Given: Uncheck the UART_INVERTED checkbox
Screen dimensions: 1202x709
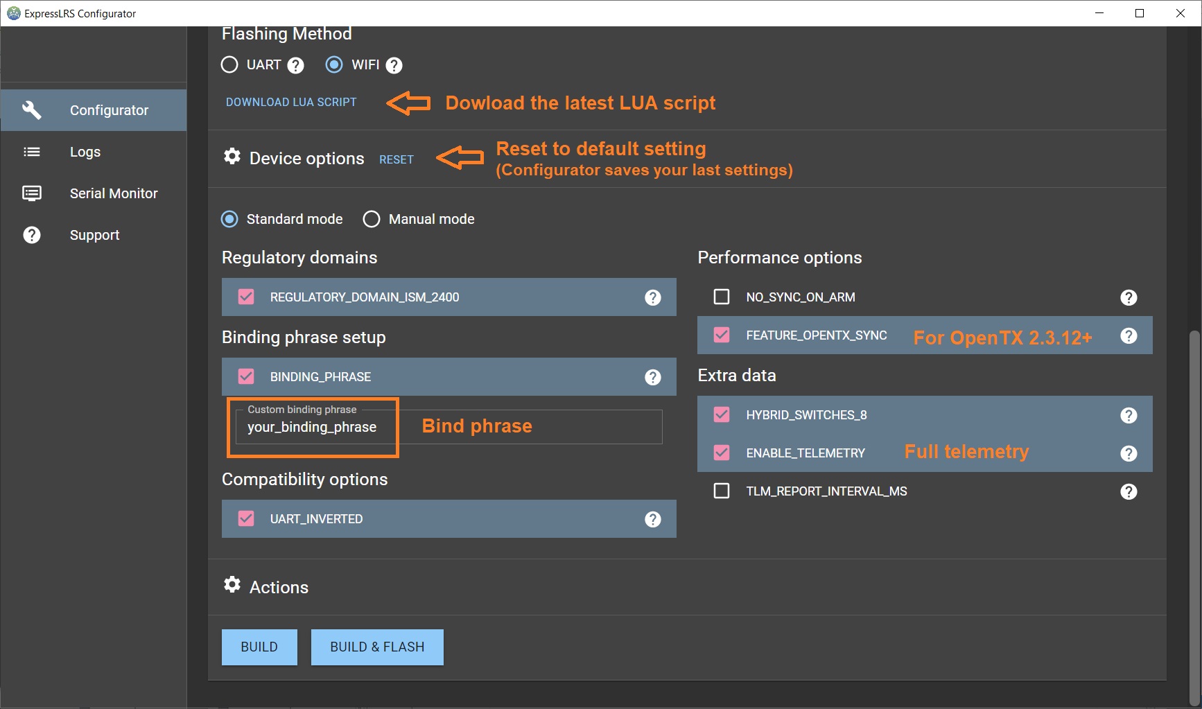Looking at the screenshot, I should (x=246, y=518).
